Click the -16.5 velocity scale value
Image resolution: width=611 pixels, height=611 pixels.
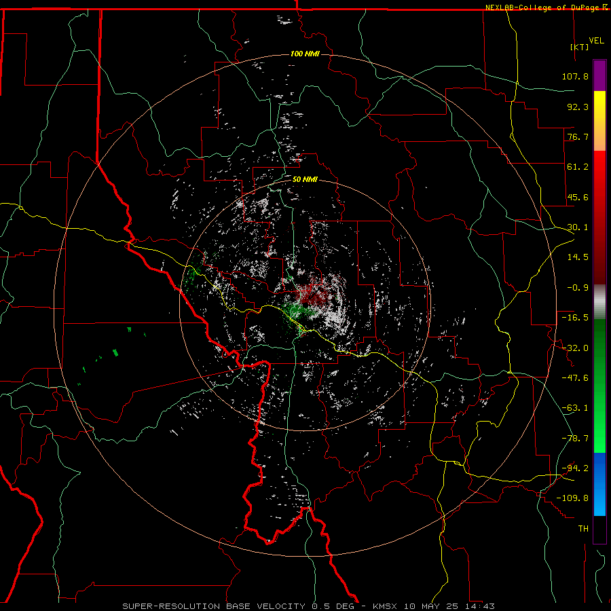click(x=575, y=318)
